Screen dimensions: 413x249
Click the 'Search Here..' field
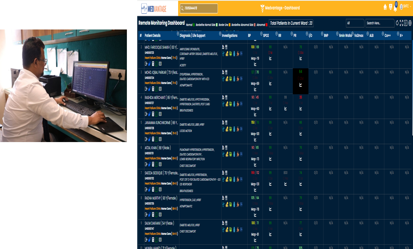380,23
